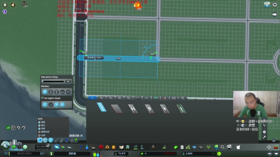280x157 pixels.
Task: Adjust the Elevation Step slider
Action: (x=54, y=81)
